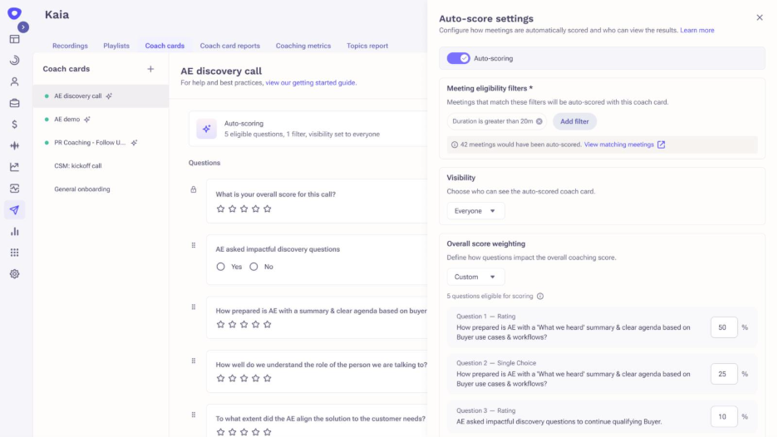Open the activity spinner sidebar icon
778x437 pixels.
pyautogui.click(x=14, y=61)
